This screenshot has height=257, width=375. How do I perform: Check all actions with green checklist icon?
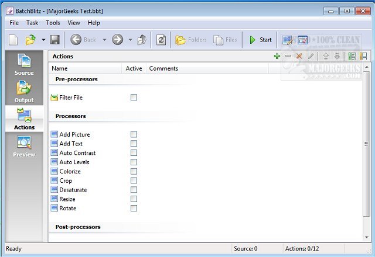pyautogui.click(x=352, y=56)
